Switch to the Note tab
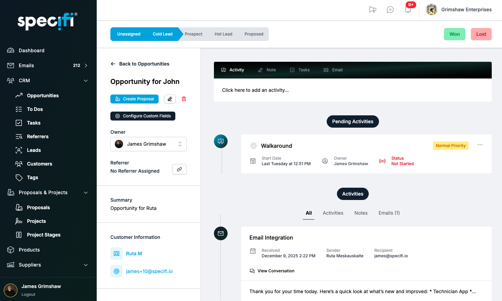This screenshot has height=301, width=502. 267,70
